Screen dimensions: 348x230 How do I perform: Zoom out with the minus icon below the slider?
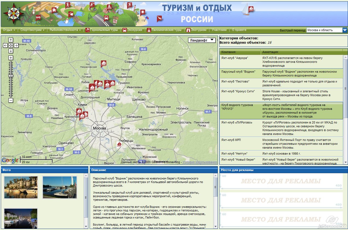[x=11, y=100]
